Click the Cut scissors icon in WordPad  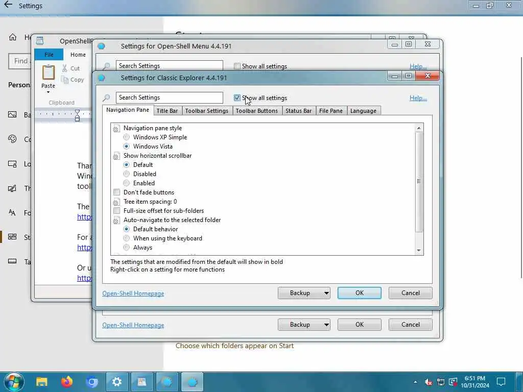[x=64, y=68]
